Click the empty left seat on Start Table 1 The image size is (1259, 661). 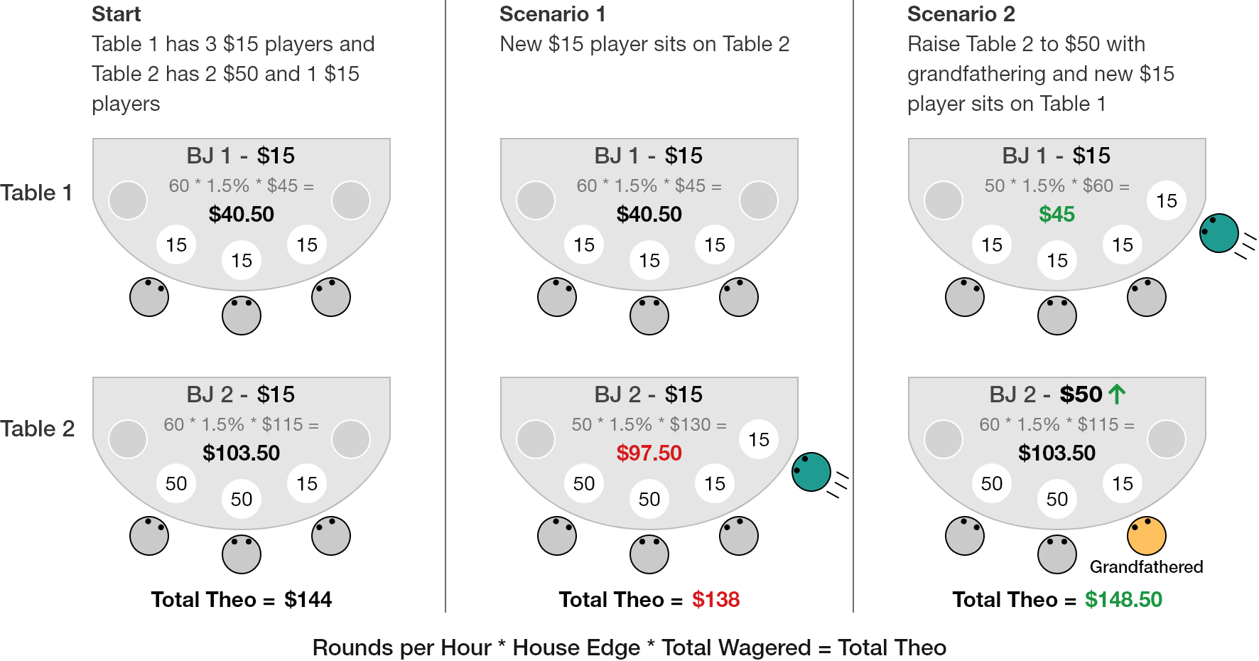pyautogui.click(x=128, y=200)
